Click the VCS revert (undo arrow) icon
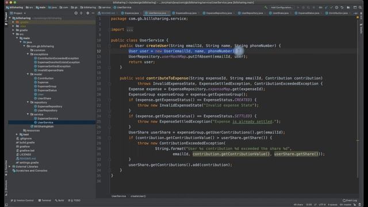The image size is (368, 207). pyautogui.click(x=342, y=7)
